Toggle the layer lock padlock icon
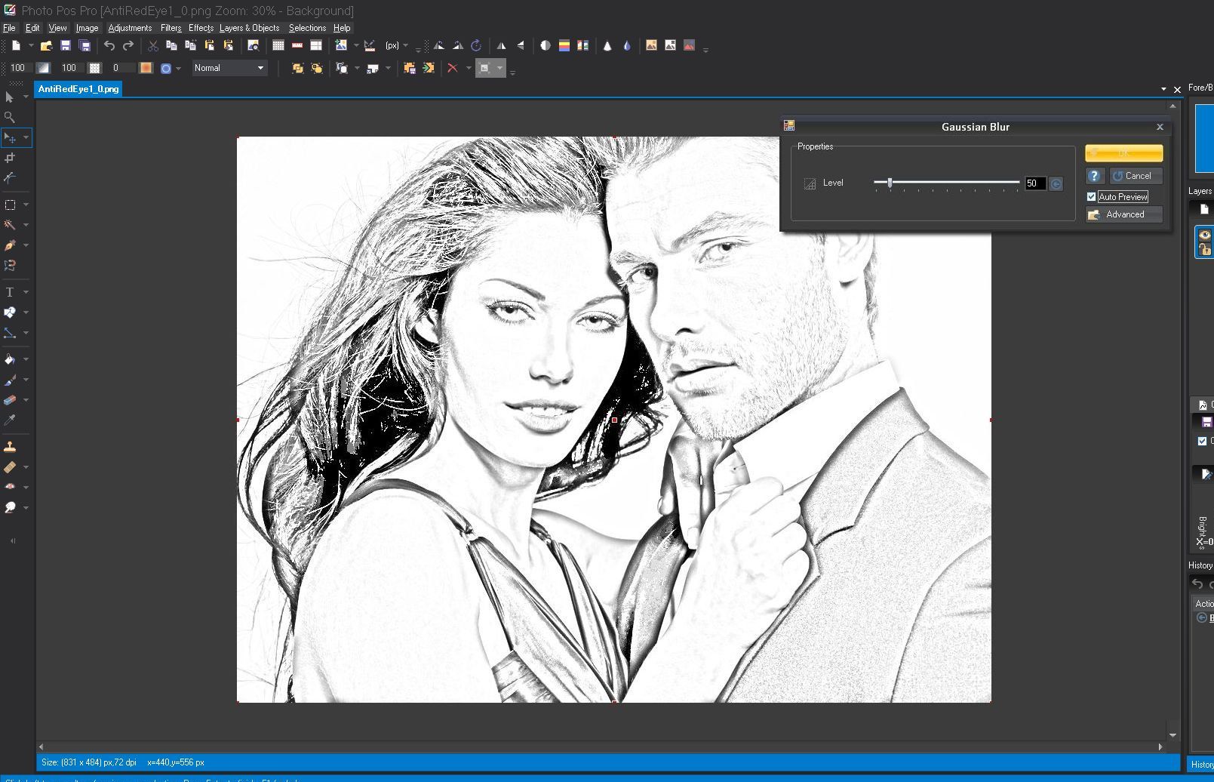Screen dimensions: 1214x782 (1205, 249)
